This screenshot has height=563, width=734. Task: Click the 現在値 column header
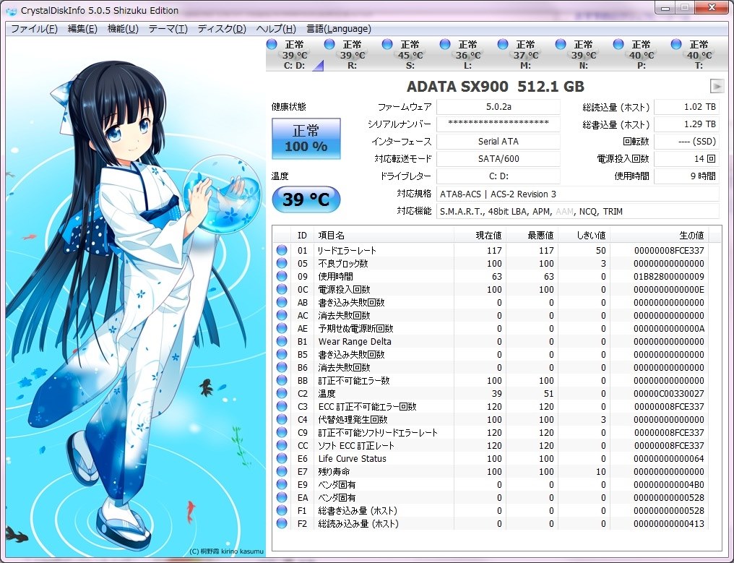(480, 235)
